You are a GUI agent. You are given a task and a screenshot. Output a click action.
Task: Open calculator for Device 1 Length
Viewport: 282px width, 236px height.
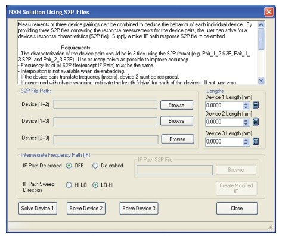(x=256, y=105)
